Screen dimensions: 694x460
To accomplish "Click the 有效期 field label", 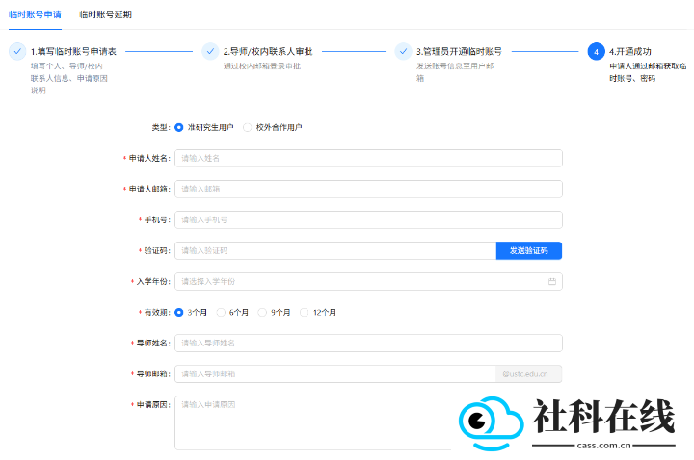I will pyautogui.click(x=157, y=313).
